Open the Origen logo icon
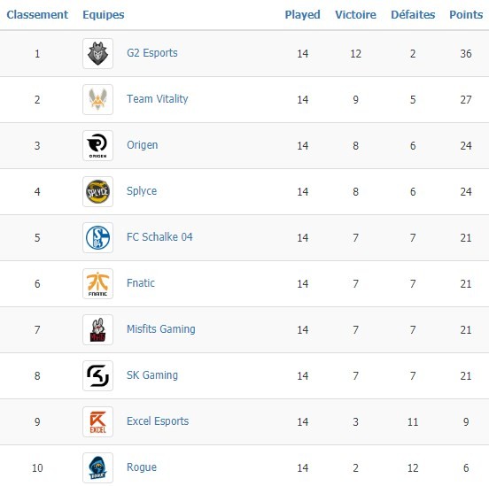This screenshot has height=486, width=489. click(98, 145)
